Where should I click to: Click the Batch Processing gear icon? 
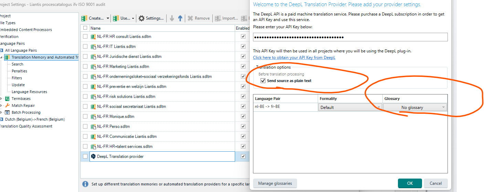tap(7, 112)
